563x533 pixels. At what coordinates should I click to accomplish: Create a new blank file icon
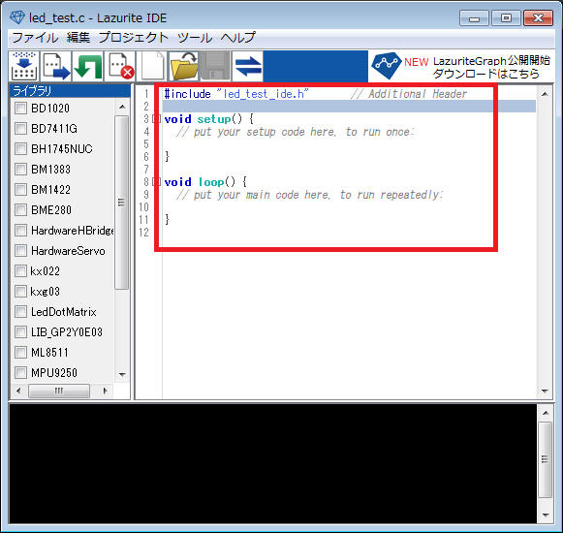(152, 66)
